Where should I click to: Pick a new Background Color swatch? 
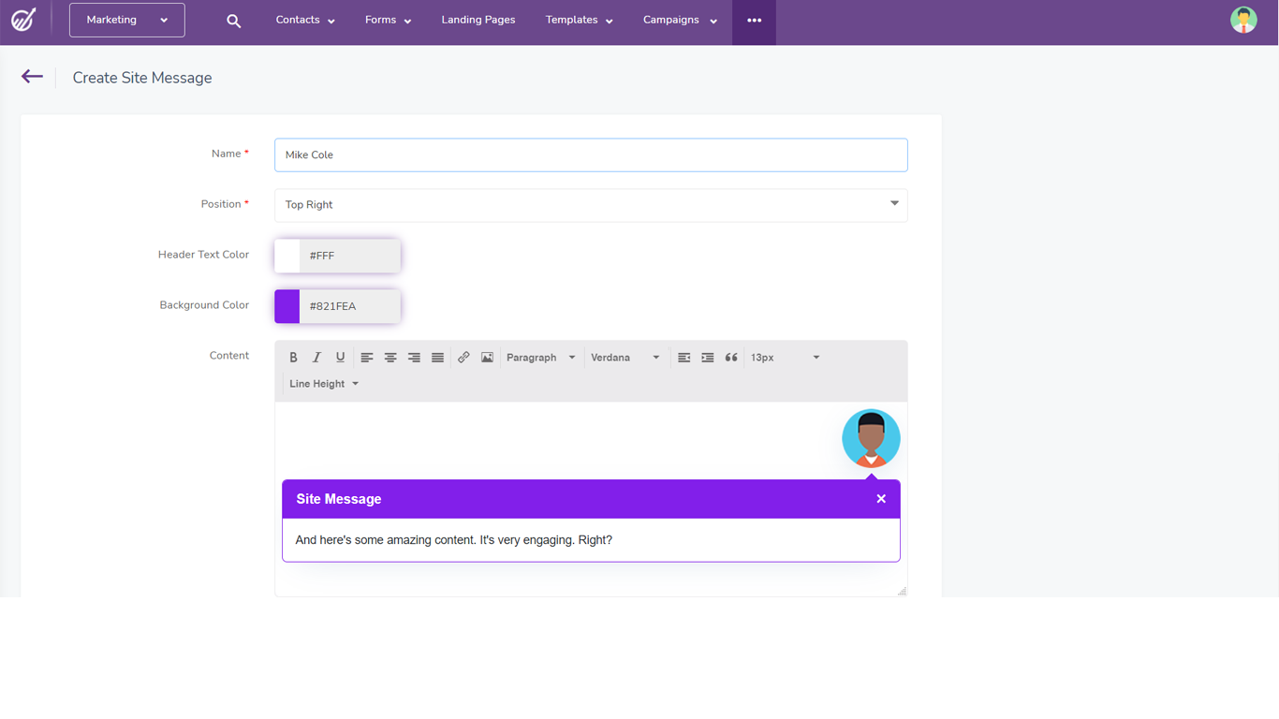click(x=286, y=306)
